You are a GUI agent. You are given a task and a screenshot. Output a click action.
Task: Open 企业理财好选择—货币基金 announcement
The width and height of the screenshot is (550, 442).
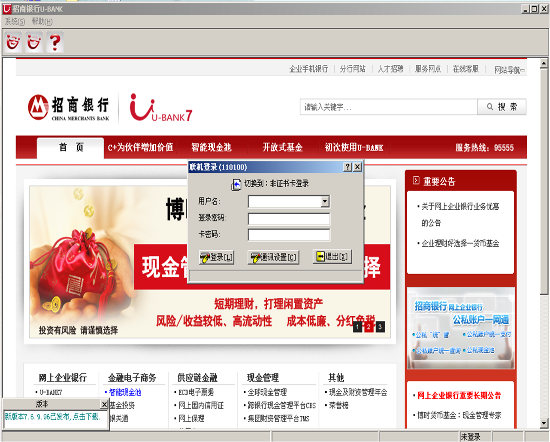tap(460, 243)
